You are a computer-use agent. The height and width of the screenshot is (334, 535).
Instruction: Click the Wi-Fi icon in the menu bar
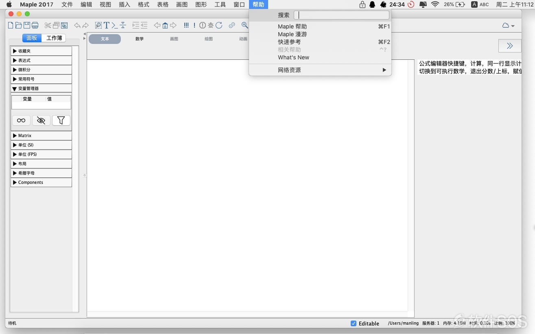(x=435, y=4)
